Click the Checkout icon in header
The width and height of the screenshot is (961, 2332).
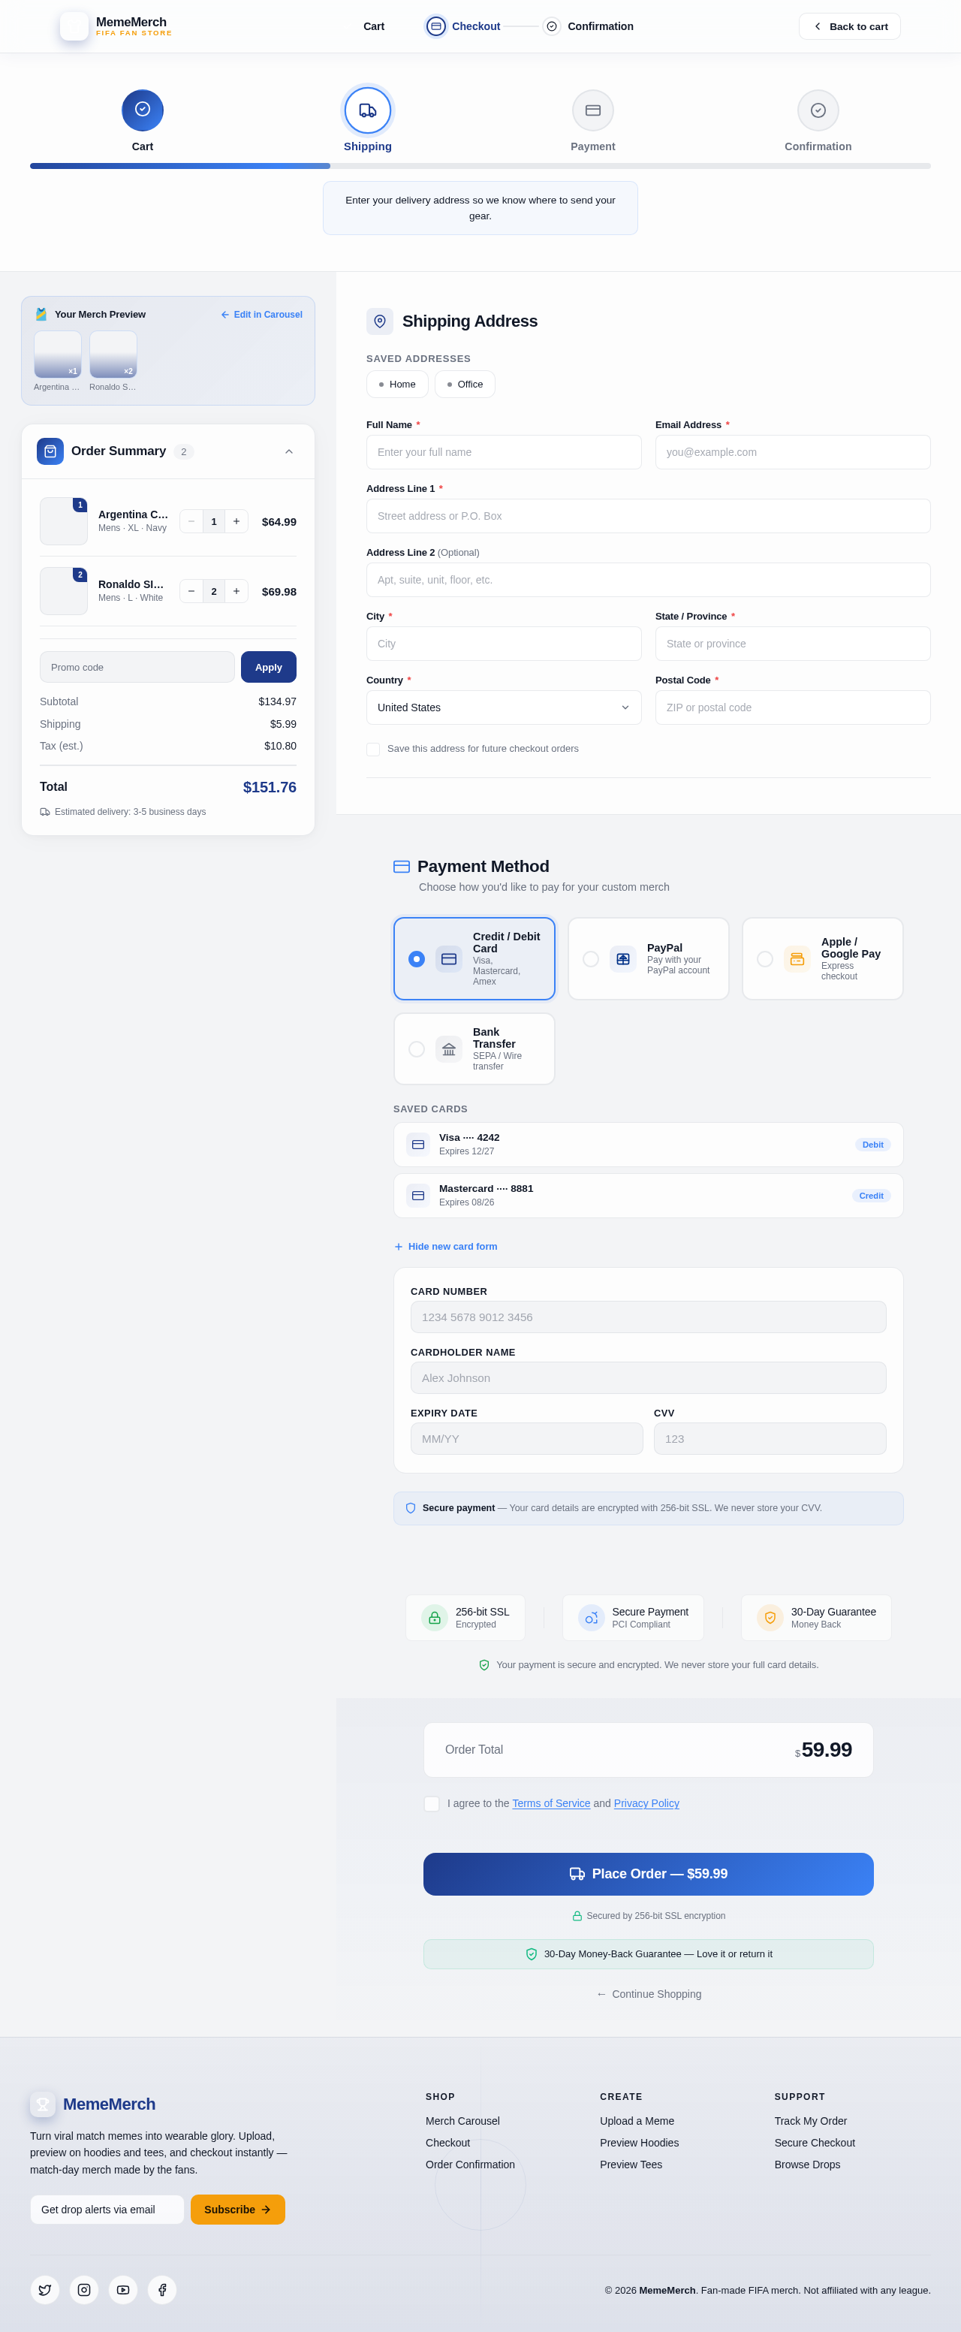point(436,26)
